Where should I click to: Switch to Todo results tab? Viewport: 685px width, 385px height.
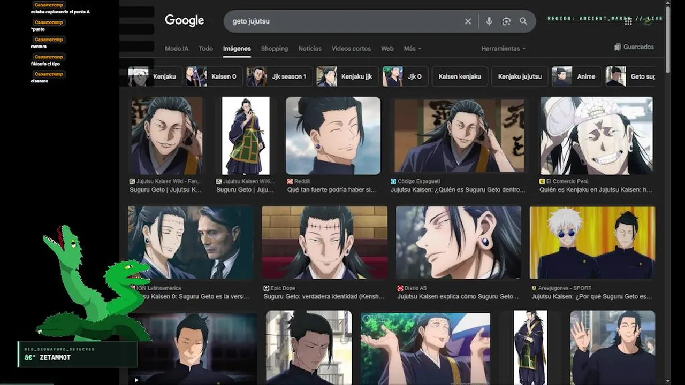pyautogui.click(x=206, y=49)
